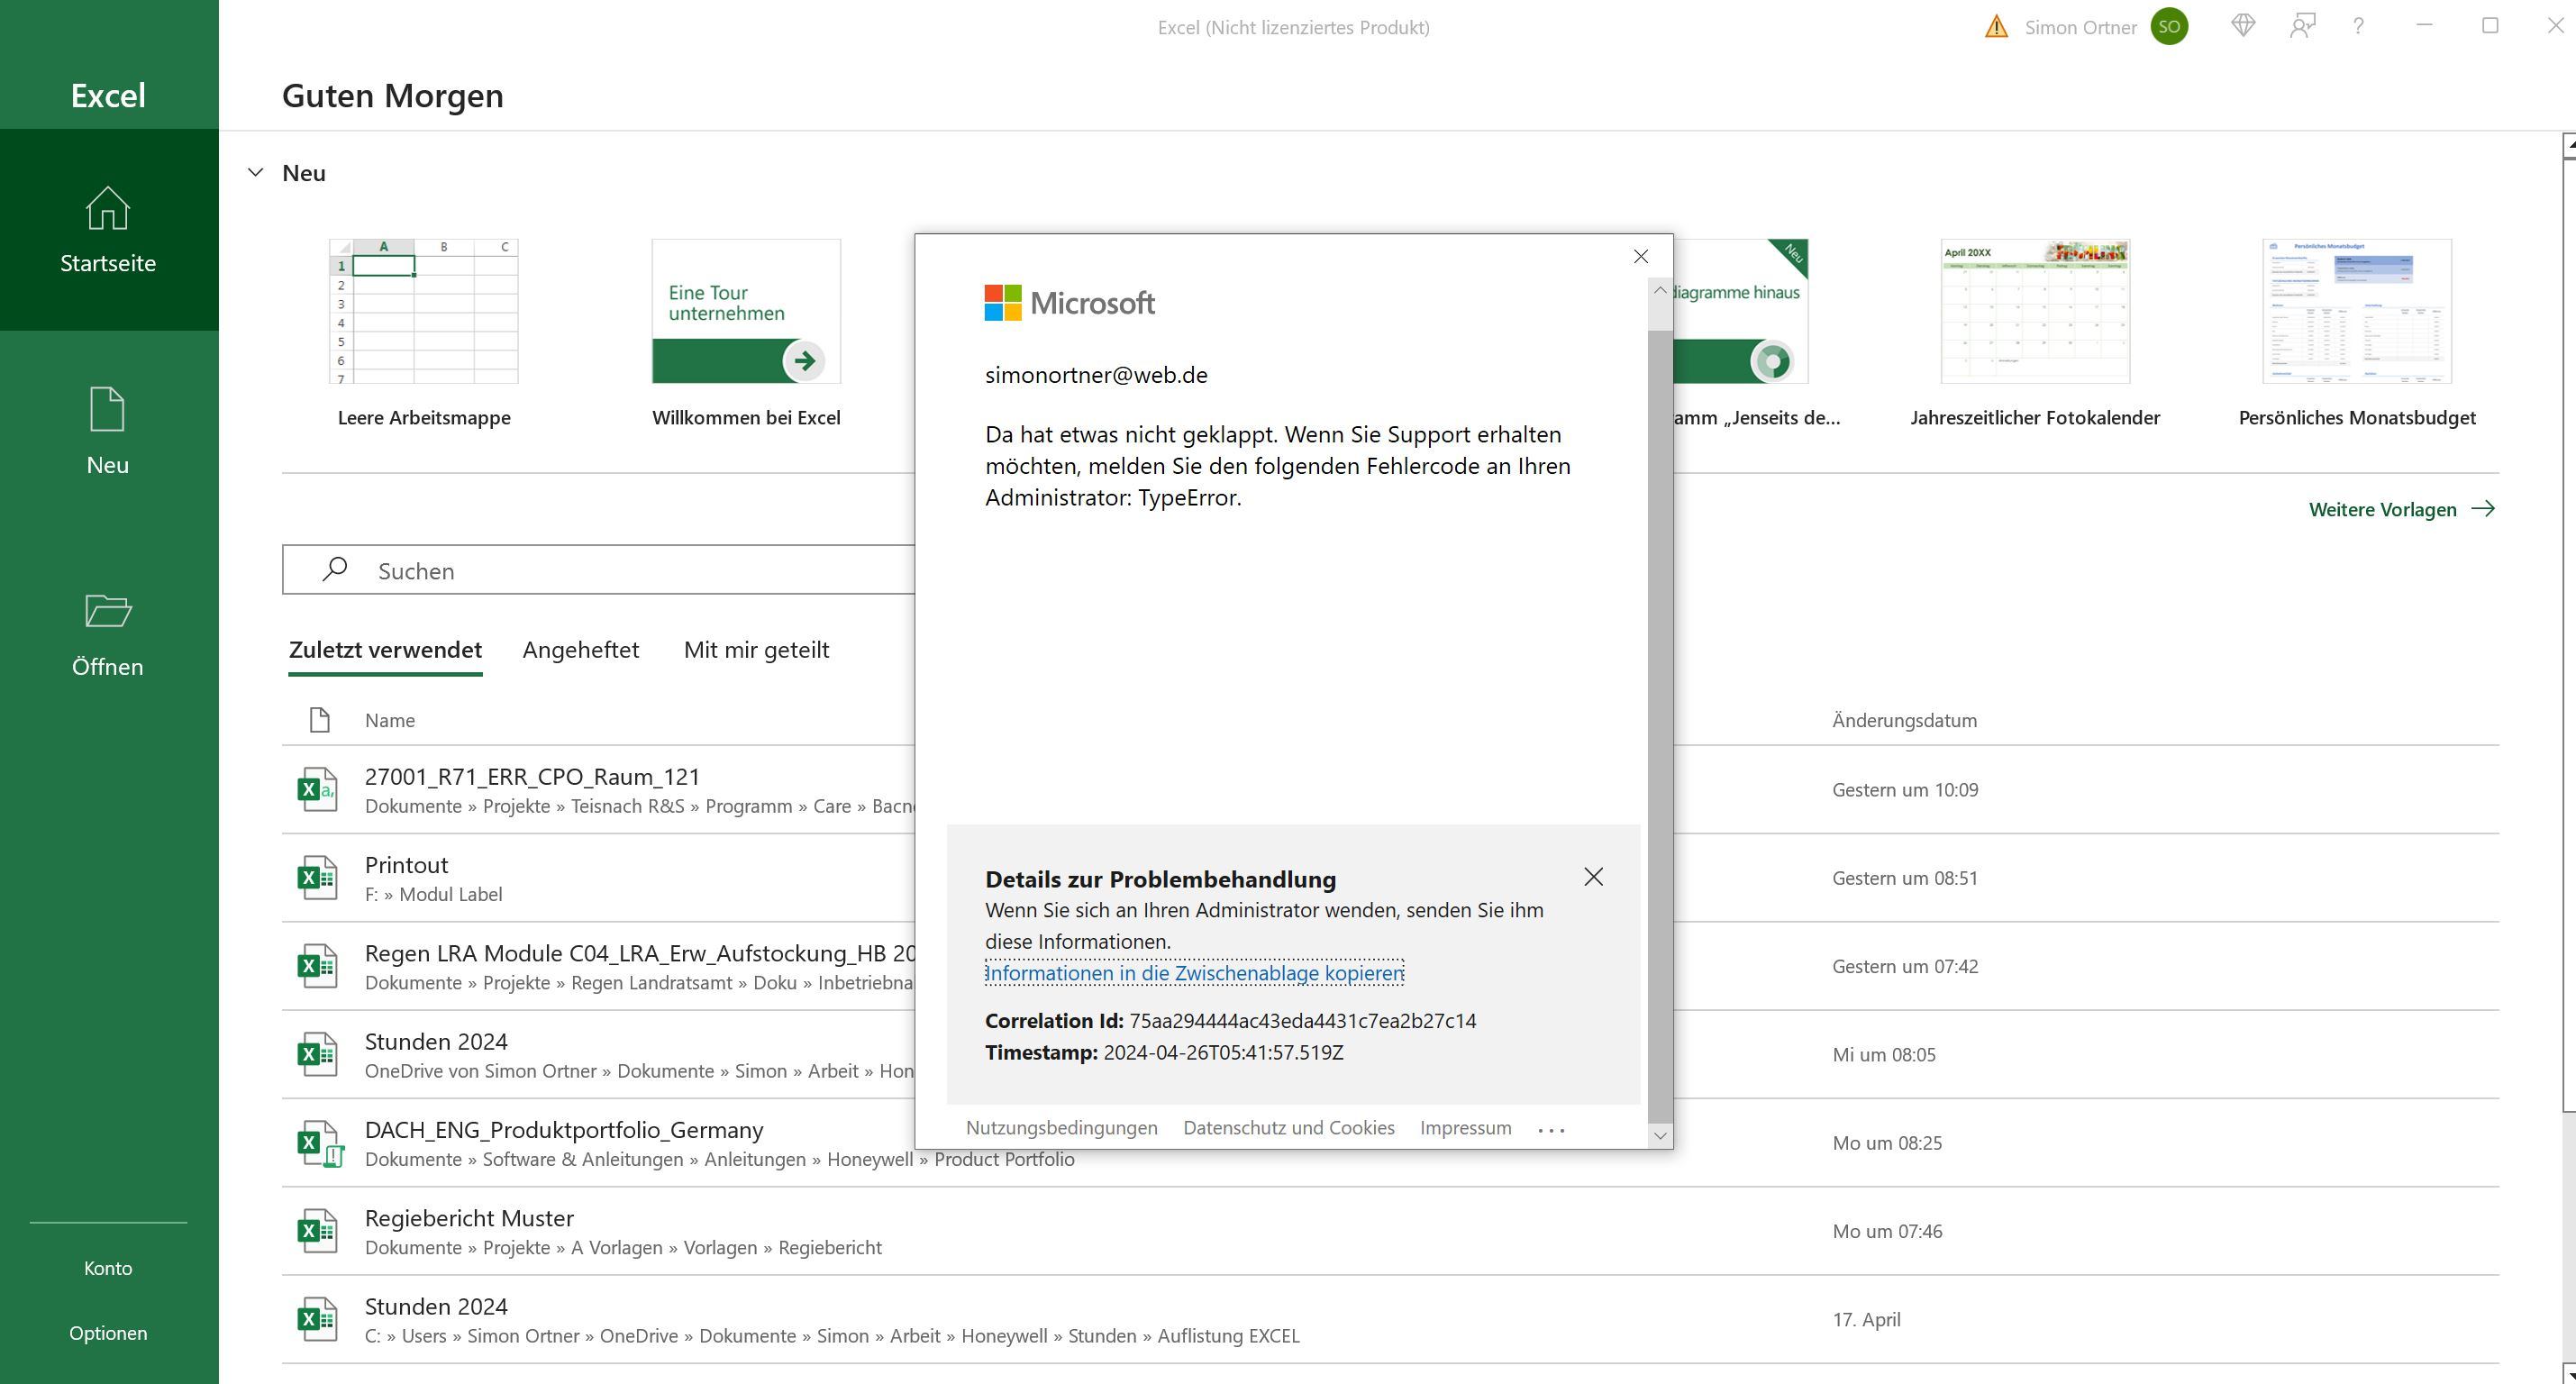Select Leere Arbeitsmappe template thumbnail

pyautogui.click(x=424, y=312)
